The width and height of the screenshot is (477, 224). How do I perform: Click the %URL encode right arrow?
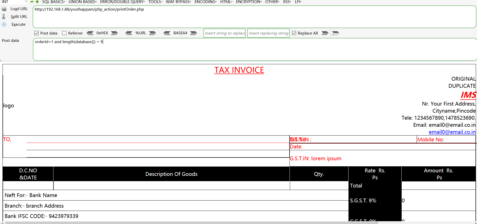click(152, 33)
